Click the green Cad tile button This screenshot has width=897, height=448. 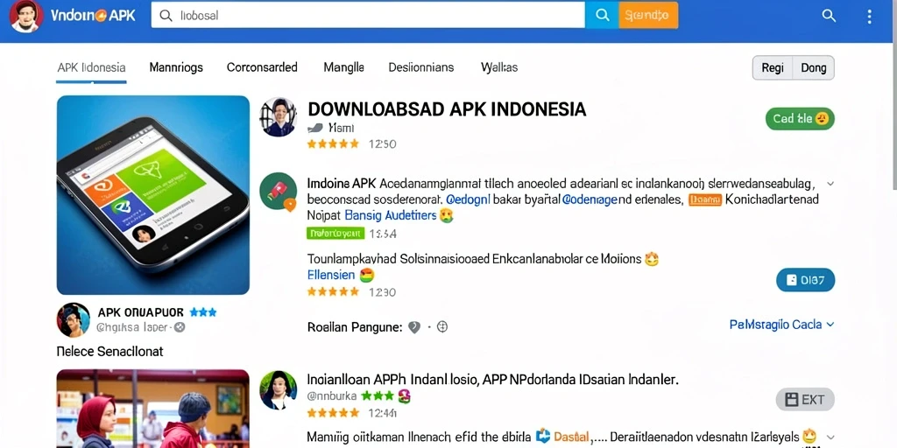click(x=800, y=119)
